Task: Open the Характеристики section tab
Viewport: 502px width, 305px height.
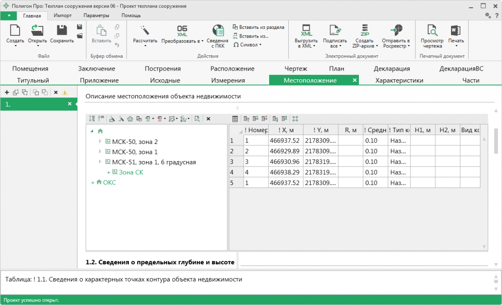Action: [399, 80]
